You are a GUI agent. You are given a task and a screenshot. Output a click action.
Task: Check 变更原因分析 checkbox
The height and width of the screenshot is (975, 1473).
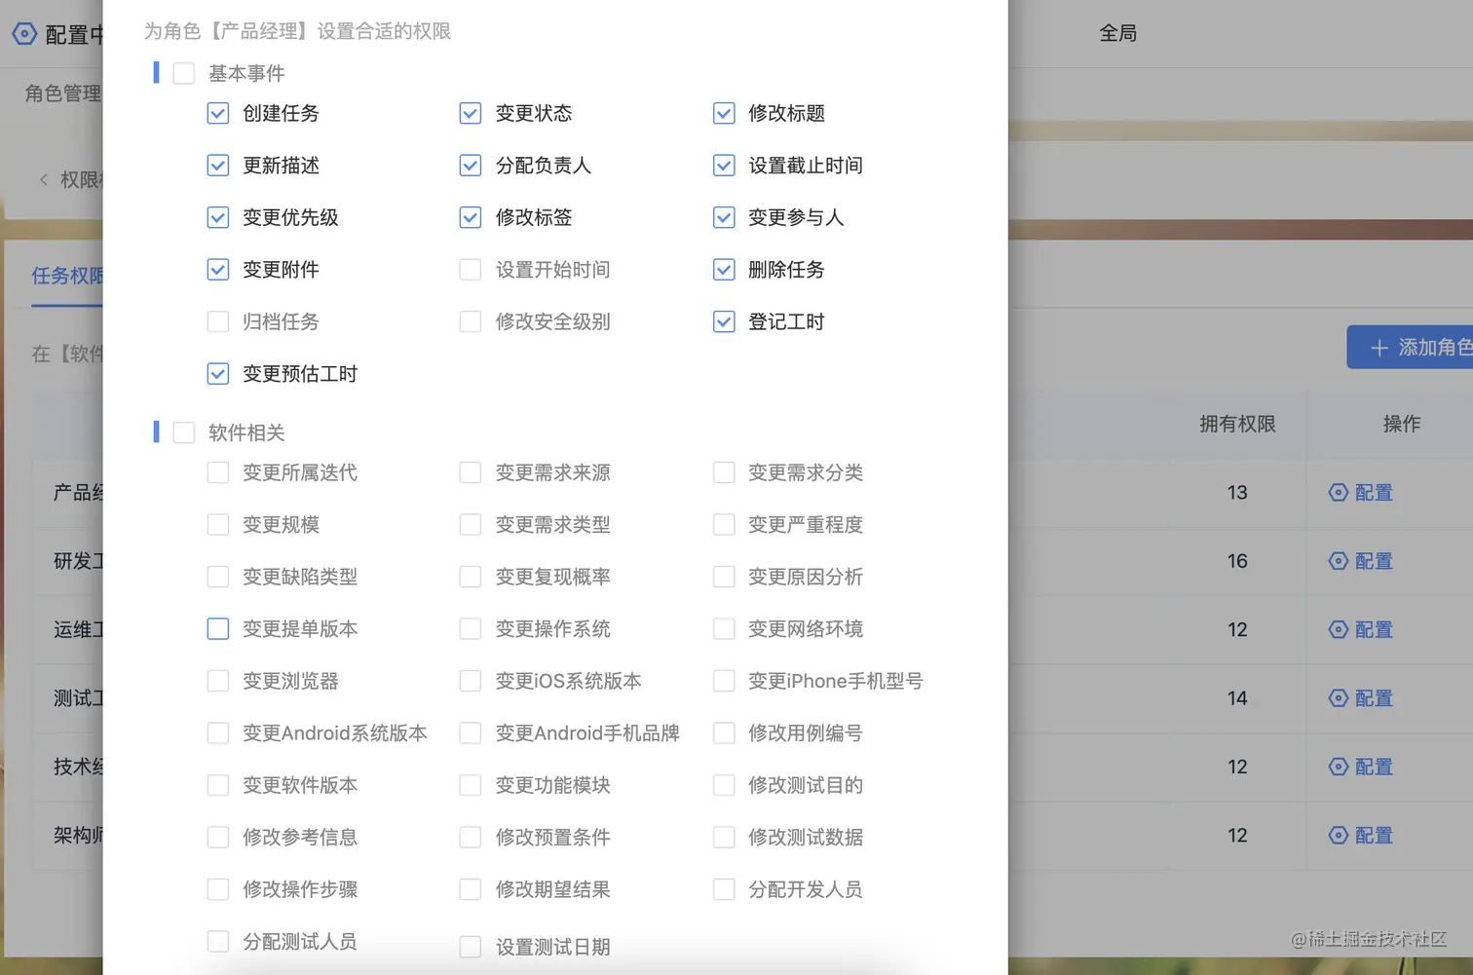[724, 577]
